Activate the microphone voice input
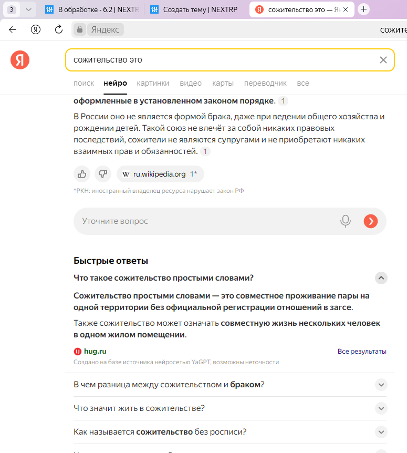407x453 pixels. (x=345, y=221)
